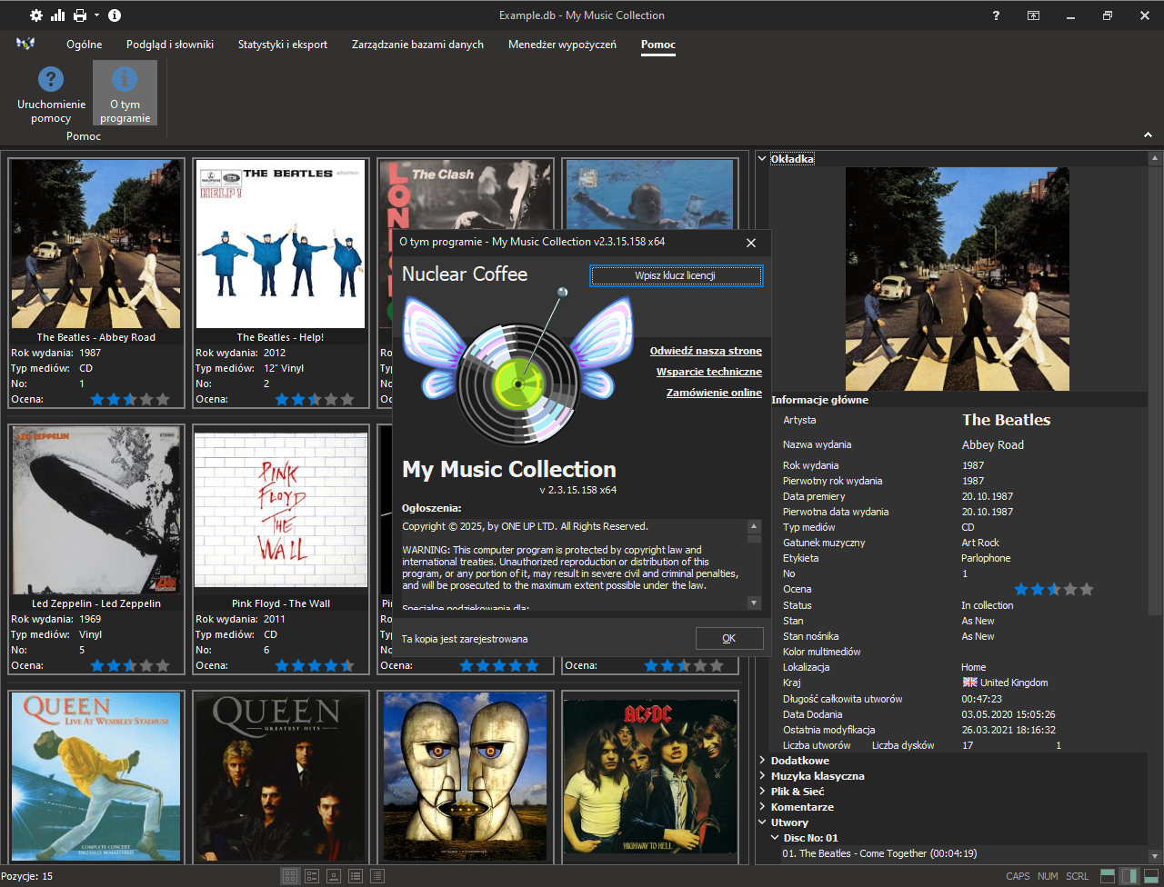Select Pink Floyd The Wall cover
The height and width of the screenshot is (887, 1164).
[280, 511]
